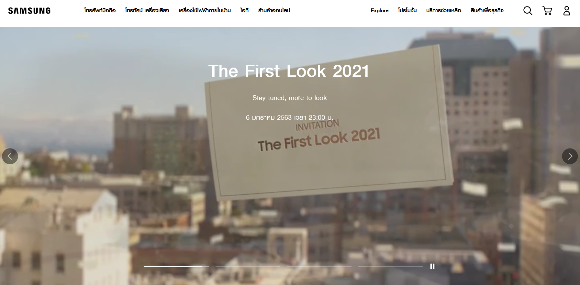Go to previous carousel slide arrow

tap(10, 156)
